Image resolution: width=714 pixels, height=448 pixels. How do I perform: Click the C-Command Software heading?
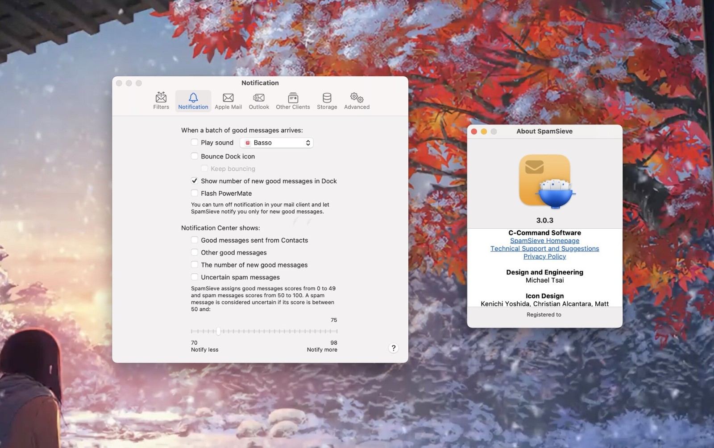pyautogui.click(x=544, y=233)
